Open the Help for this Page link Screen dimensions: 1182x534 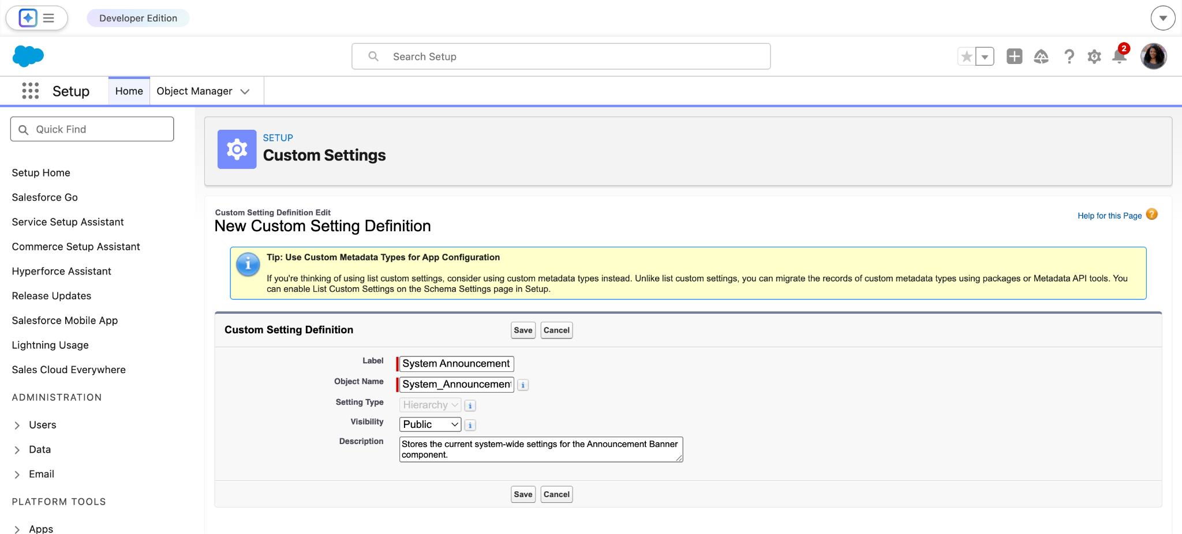coord(1109,215)
